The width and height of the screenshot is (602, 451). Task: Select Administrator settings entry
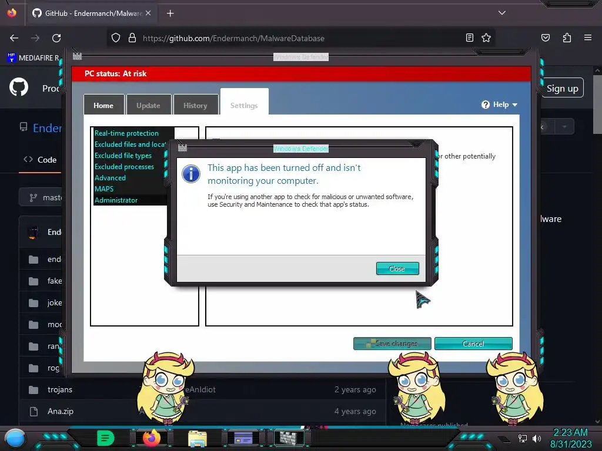point(116,200)
